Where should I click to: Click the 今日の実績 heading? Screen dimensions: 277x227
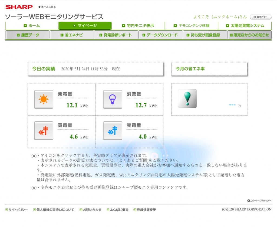(44, 69)
